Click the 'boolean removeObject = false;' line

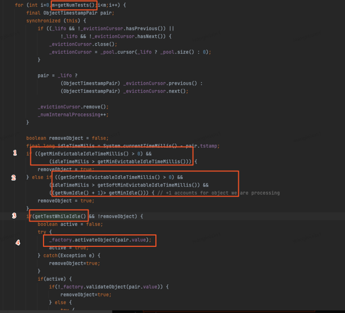(x=67, y=138)
